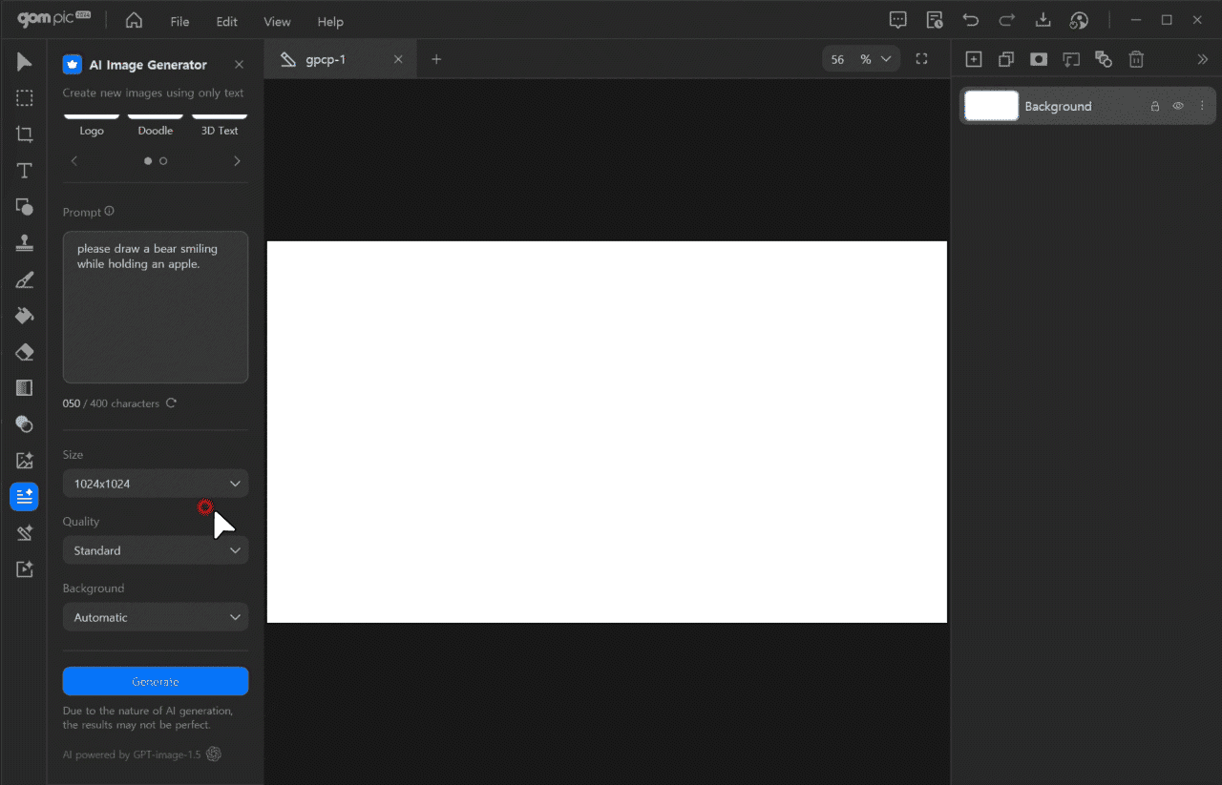
Task: Open the File menu
Action: [179, 21]
